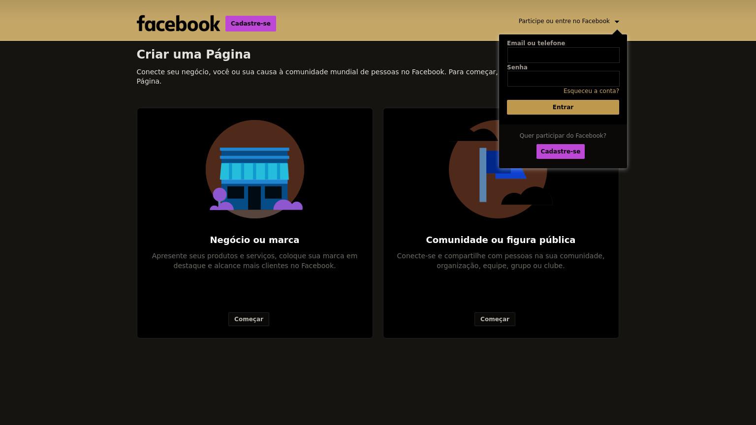Image resolution: width=756 pixels, height=425 pixels.
Task: Click the Negócio ou marca heading
Action: point(254,240)
